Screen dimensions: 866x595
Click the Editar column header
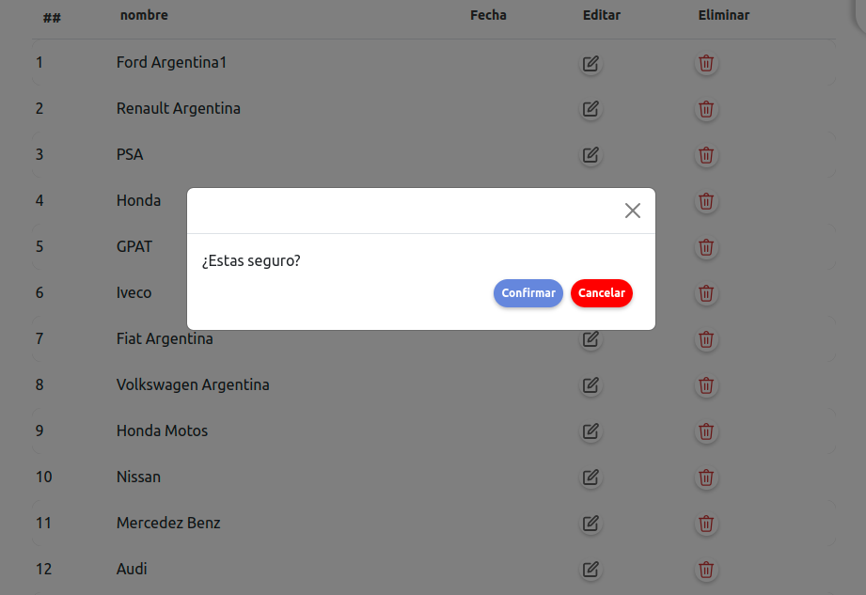(602, 15)
